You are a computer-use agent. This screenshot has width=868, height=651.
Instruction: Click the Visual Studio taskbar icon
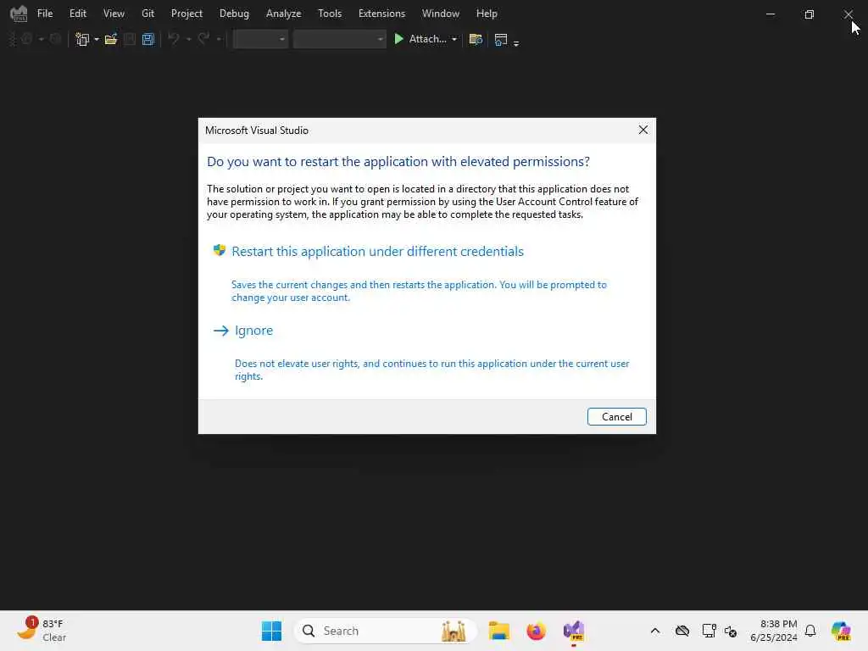pyautogui.click(x=574, y=631)
